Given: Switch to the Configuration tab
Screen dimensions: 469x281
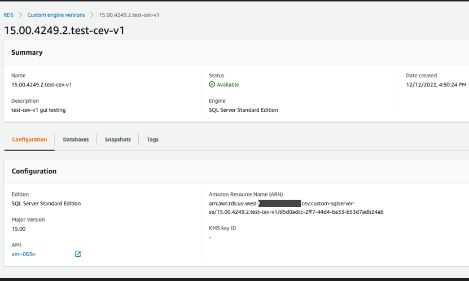Looking at the screenshot, I should [29, 139].
